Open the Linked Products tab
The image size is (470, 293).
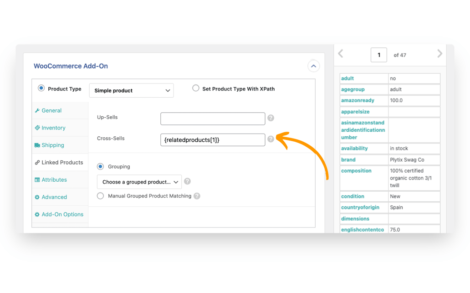60,162
